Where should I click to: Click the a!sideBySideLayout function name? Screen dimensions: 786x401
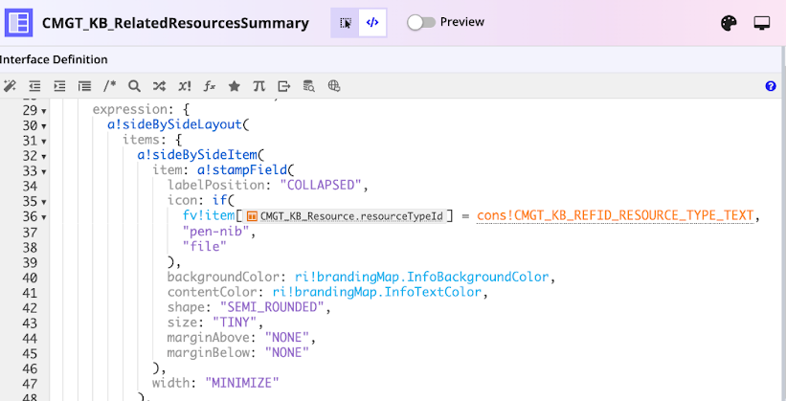[x=174, y=124]
